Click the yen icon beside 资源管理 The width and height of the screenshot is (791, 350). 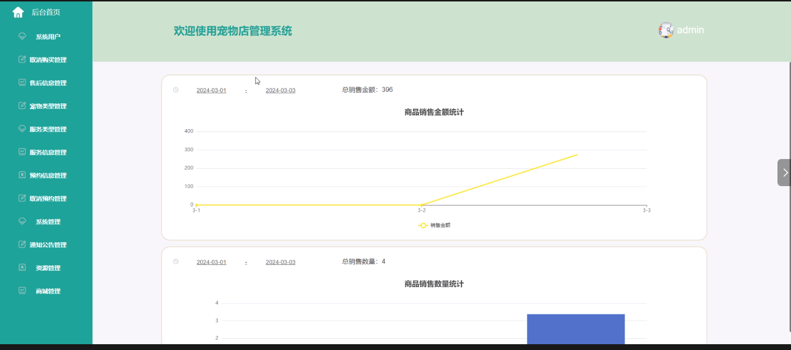(x=22, y=267)
